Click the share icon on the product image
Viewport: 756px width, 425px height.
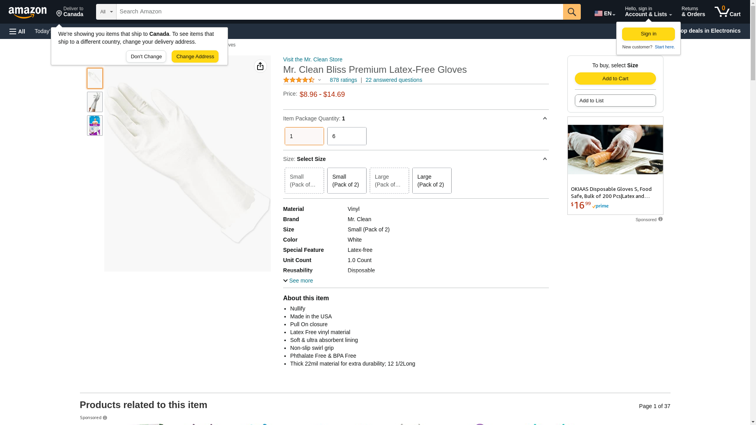click(260, 66)
